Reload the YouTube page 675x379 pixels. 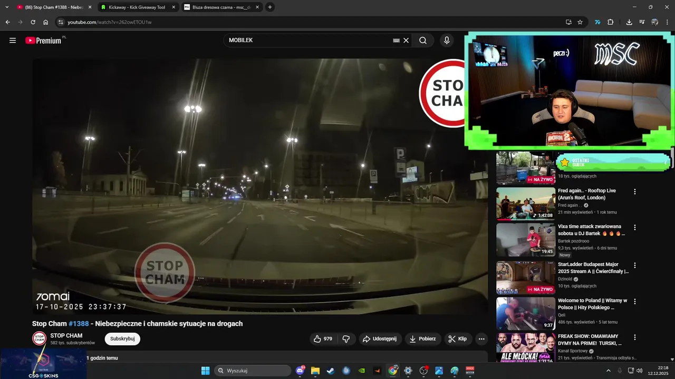(33, 22)
